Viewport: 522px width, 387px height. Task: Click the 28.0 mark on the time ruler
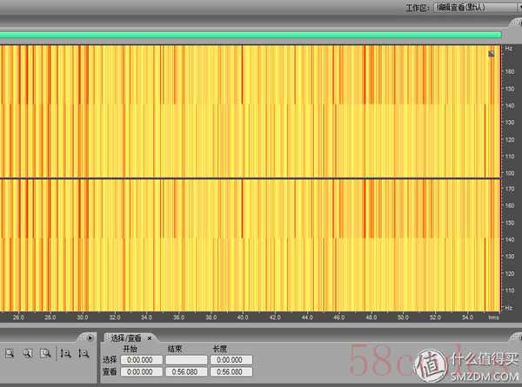50,317
